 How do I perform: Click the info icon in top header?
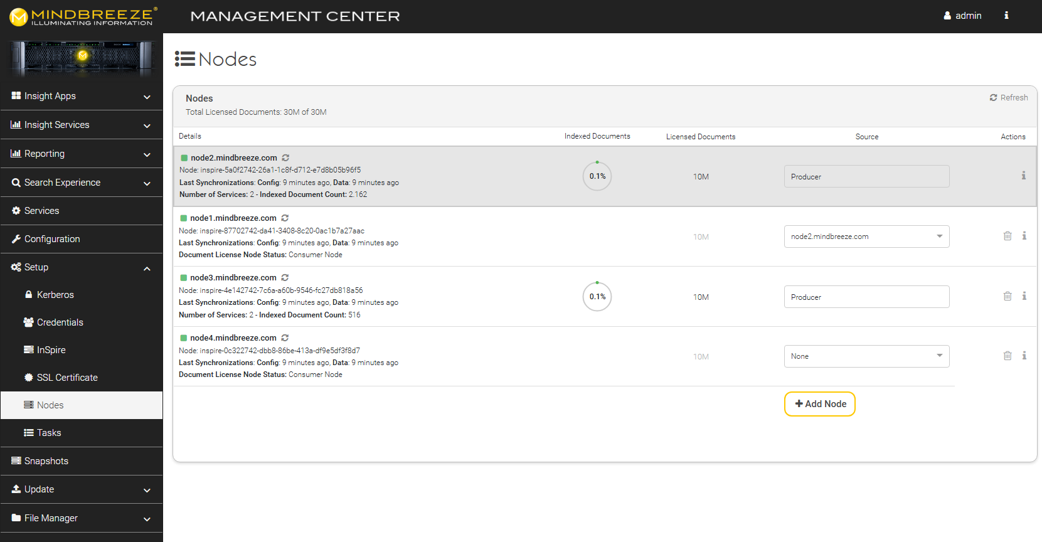pyautogui.click(x=1006, y=16)
